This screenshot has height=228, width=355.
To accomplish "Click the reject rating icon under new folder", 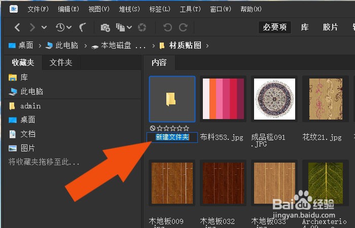I will pos(153,128).
